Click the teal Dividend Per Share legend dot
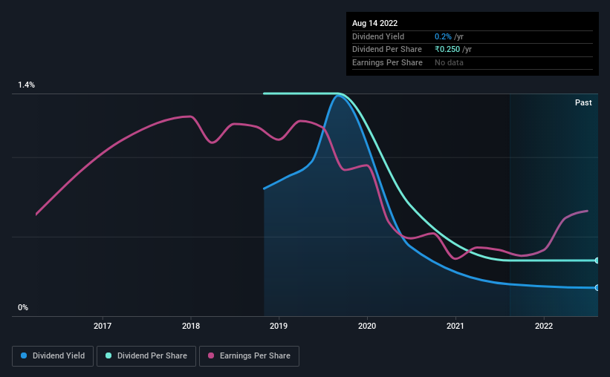This screenshot has height=377, width=610. (108, 355)
